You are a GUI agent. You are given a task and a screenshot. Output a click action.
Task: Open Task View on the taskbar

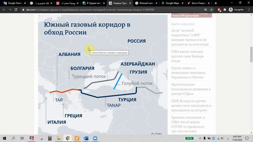pos(22,138)
